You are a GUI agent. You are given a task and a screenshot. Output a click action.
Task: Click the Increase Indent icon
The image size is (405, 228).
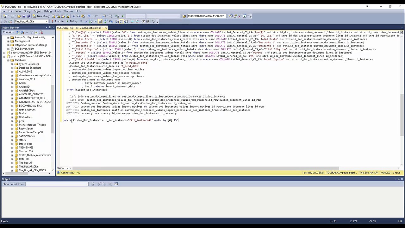click(x=148, y=21)
